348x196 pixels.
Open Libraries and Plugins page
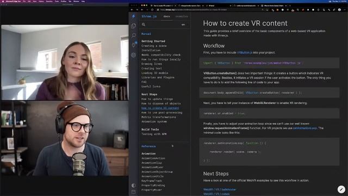coord(158,77)
